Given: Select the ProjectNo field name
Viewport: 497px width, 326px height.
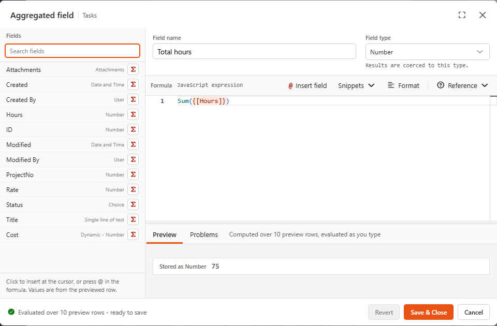Looking at the screenshot, I should pyautogui.click(x=20, y=174).
